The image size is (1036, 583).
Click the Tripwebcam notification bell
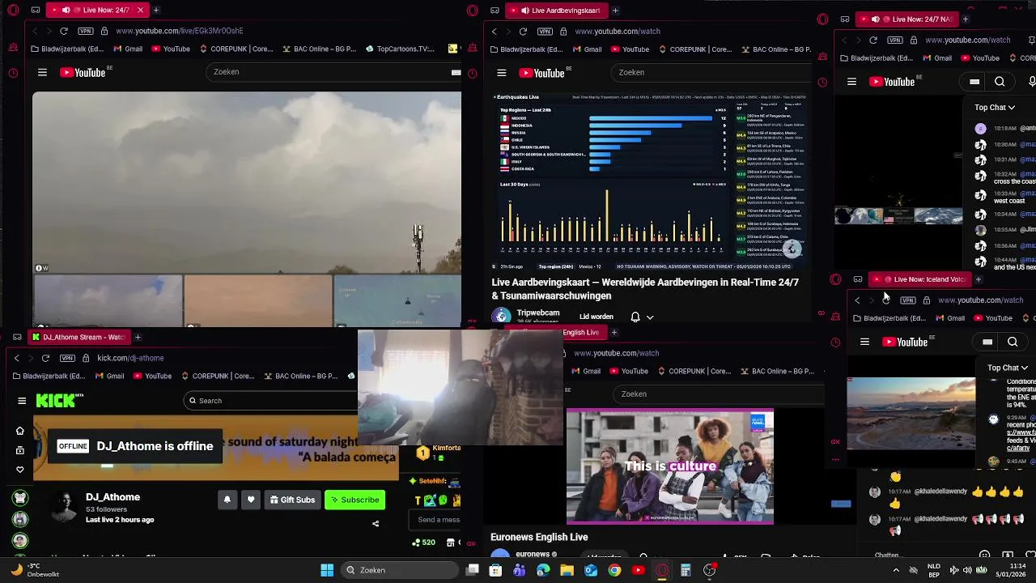[635, 317]
